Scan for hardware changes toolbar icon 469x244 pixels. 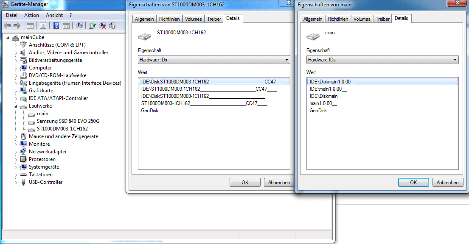(x=79, y=26)
